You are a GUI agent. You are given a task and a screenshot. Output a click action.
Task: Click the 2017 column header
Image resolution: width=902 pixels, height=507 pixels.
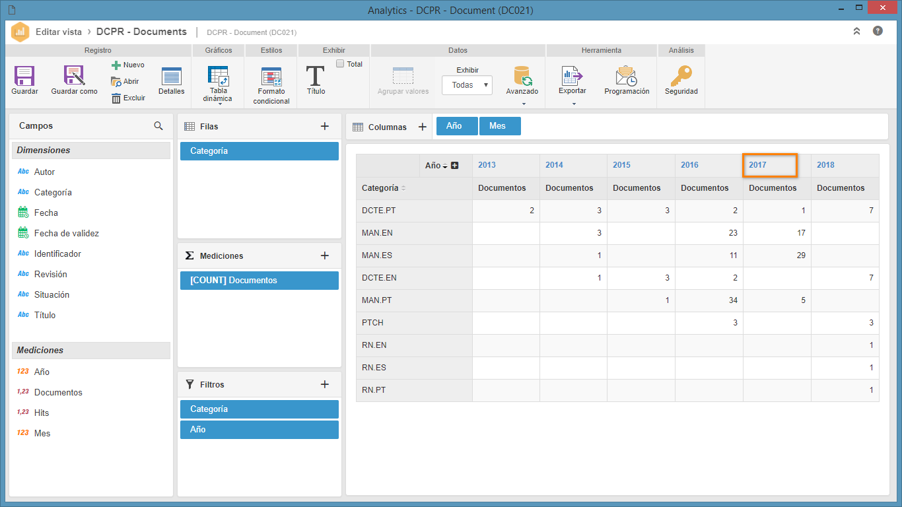[757, 165]
